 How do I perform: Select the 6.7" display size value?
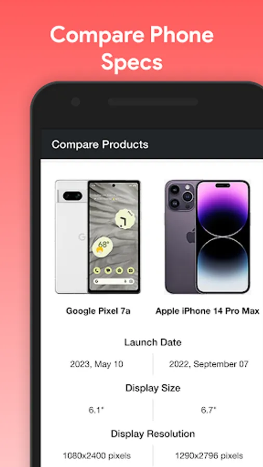pyautogui.click(x=208, y=410)
